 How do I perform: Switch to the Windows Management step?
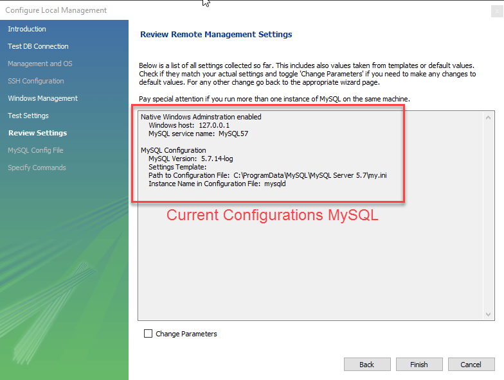point(42,98)
